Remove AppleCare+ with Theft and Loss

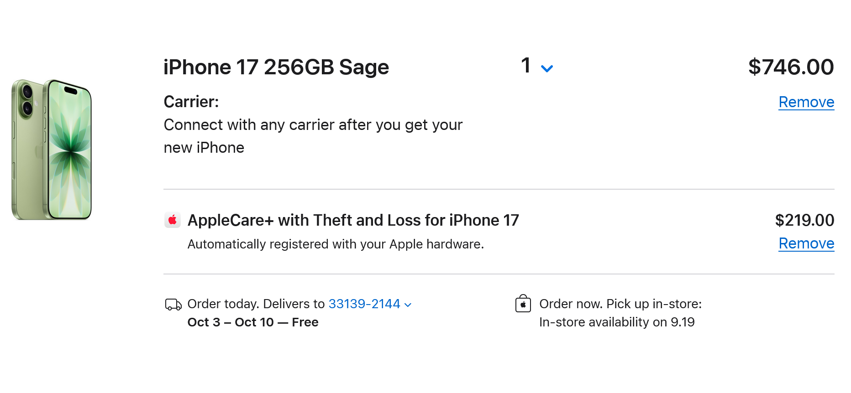806,243
